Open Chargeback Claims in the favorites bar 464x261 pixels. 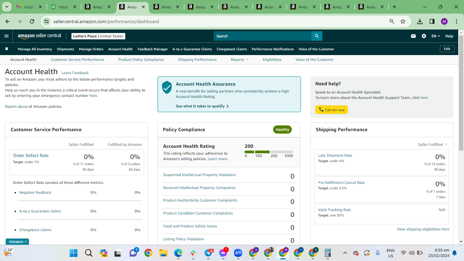tap(232, 49)
